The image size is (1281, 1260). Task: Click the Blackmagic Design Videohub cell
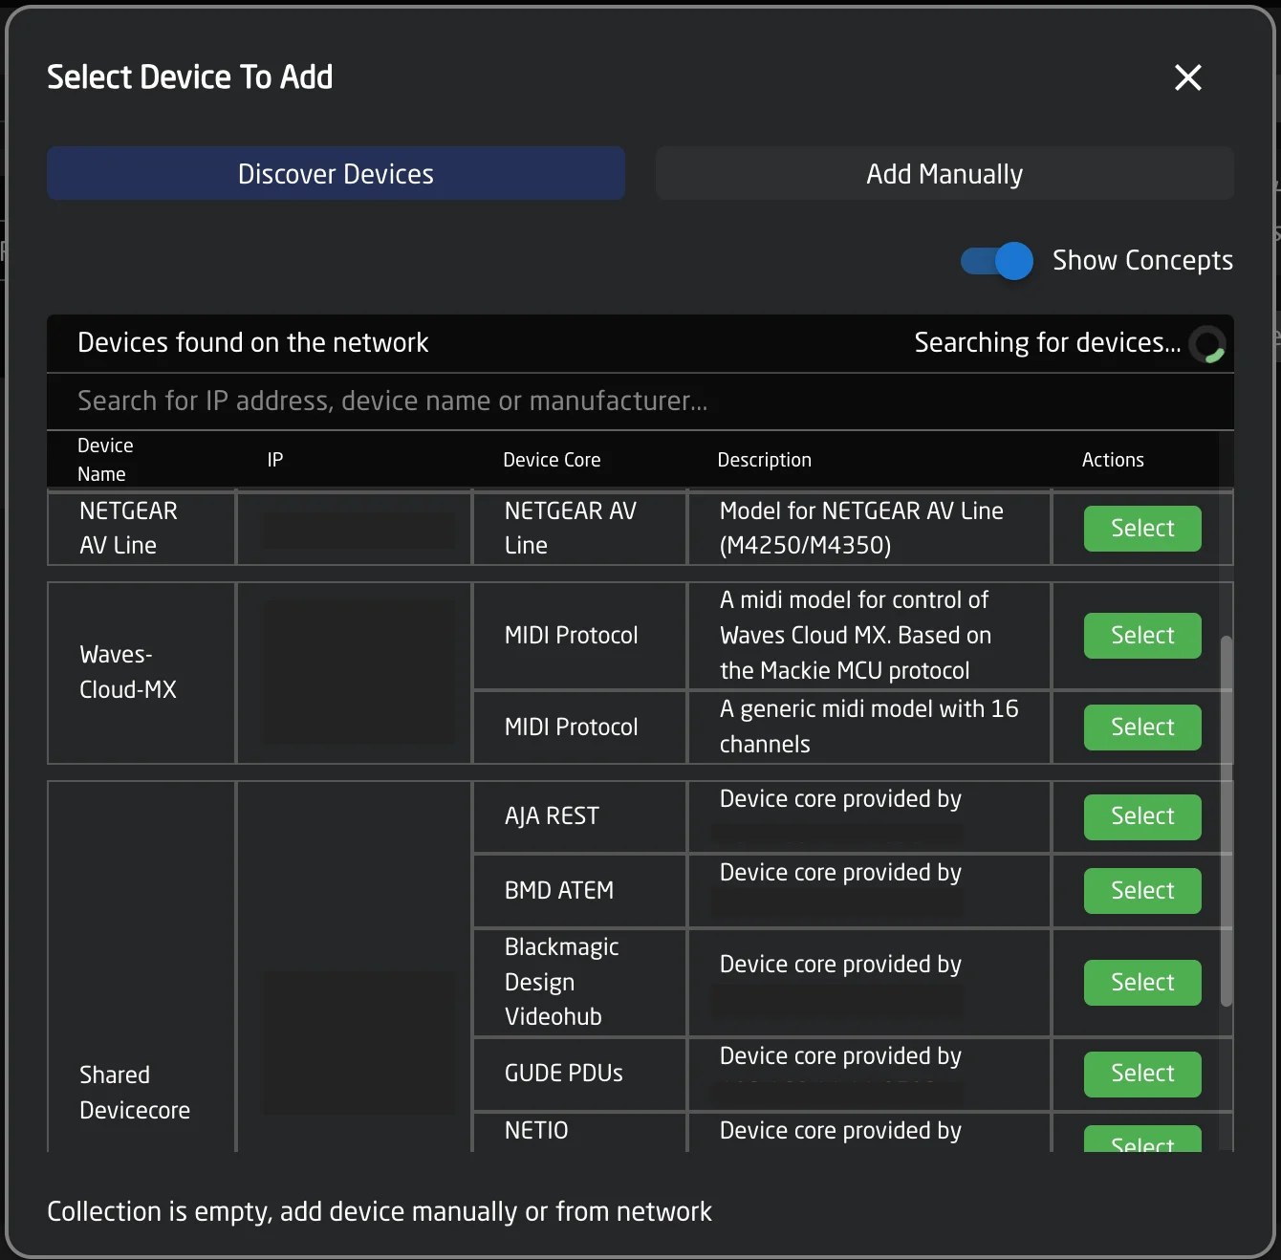pos(580,982)
